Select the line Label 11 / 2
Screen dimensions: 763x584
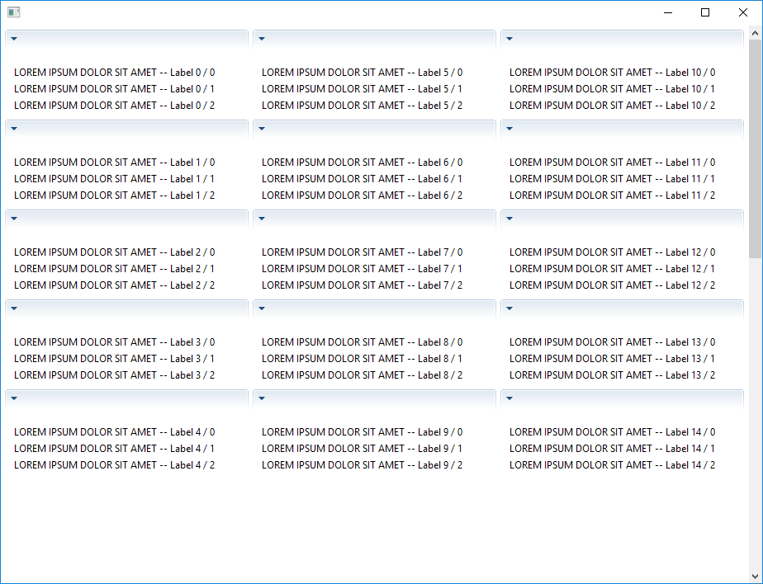[x=612, y=195]
